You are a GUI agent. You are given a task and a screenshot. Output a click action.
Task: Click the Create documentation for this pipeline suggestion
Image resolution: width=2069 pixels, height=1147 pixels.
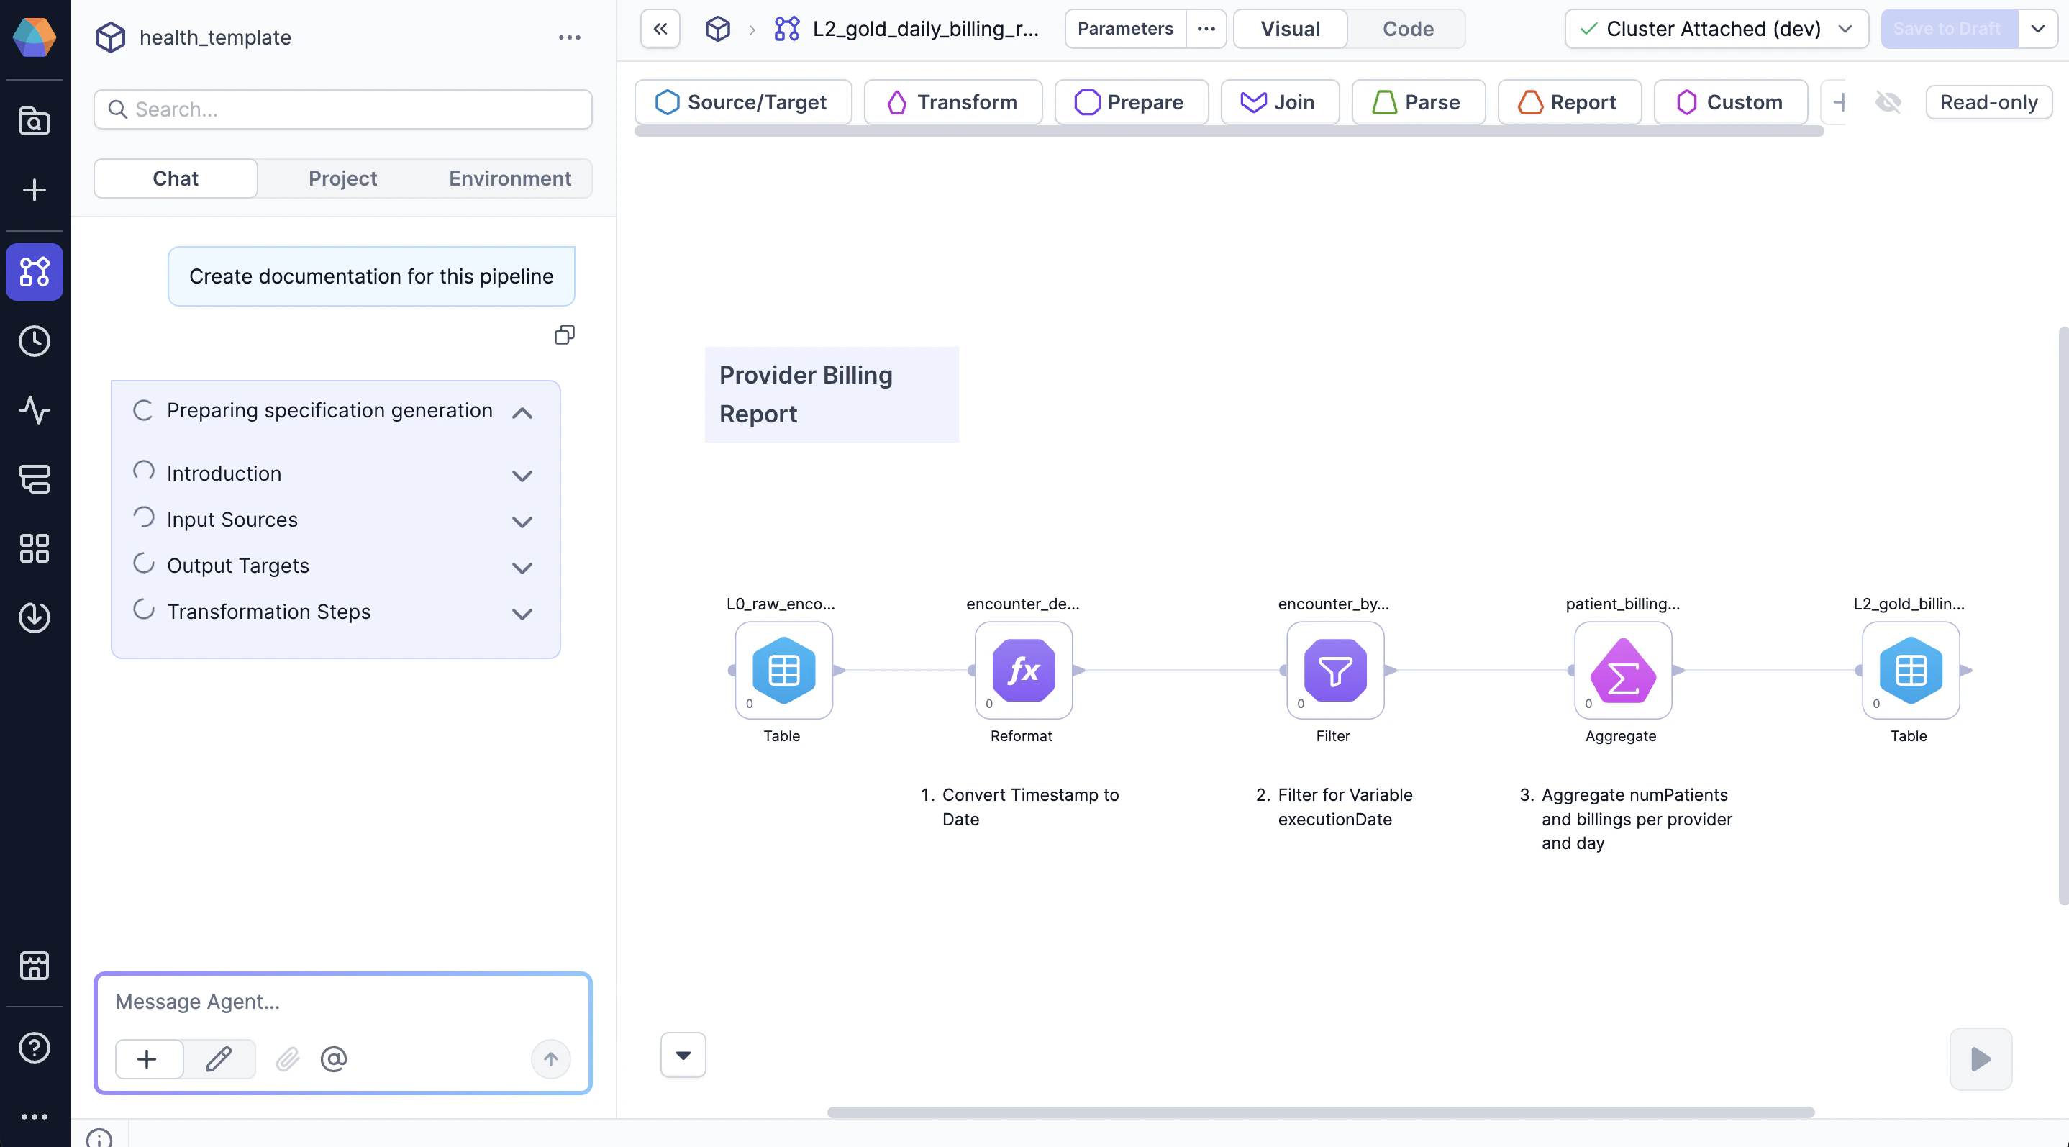(x=371, y=276)
